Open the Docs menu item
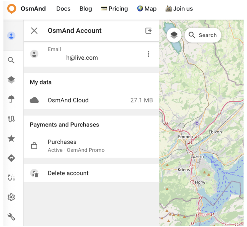247x227 pixels. pyautogui.click(x=63, y=9)
